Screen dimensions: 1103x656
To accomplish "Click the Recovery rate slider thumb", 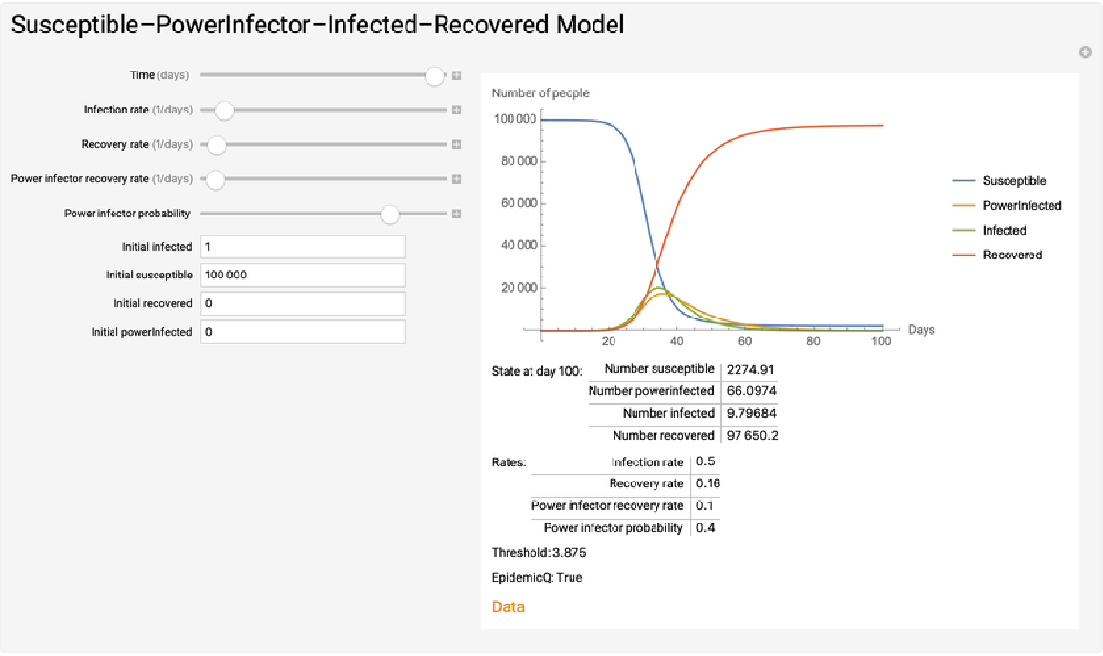I will point(217,145).
